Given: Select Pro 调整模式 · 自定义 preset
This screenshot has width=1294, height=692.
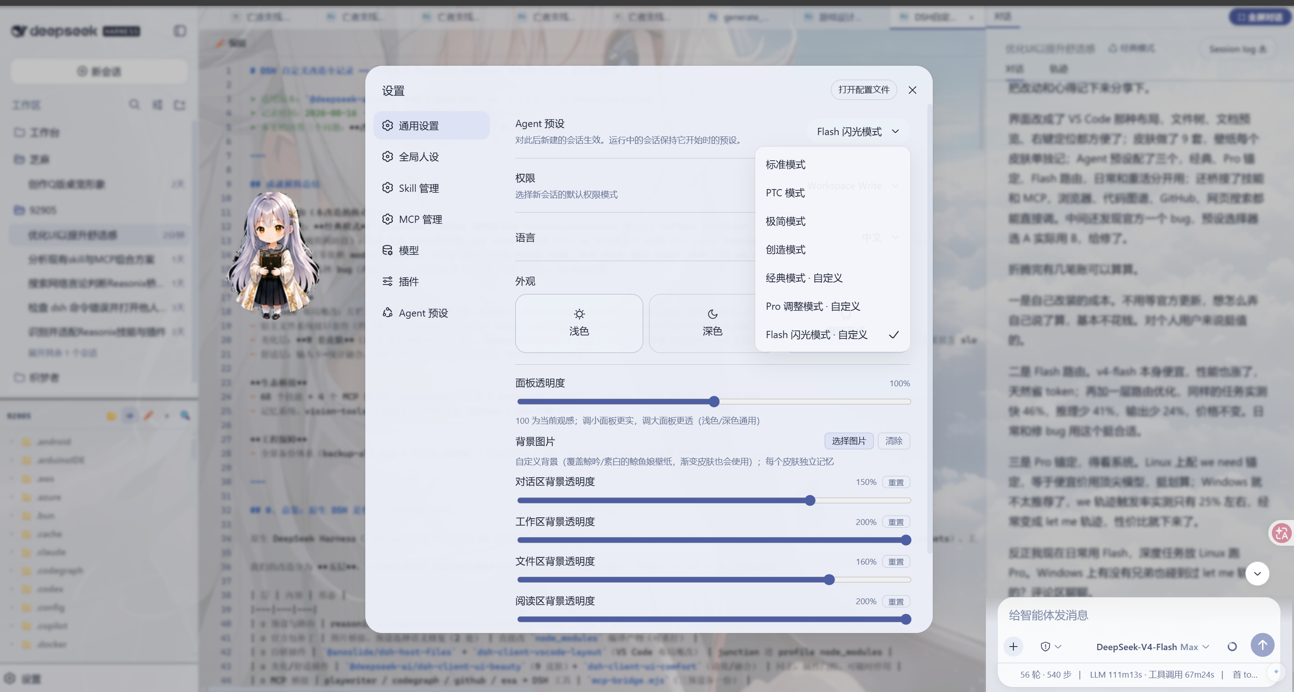Looking at the screenshot, I should click(x=832, y=306).
